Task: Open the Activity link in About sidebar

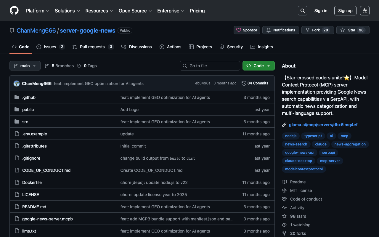Action: (x=297, y=208)
